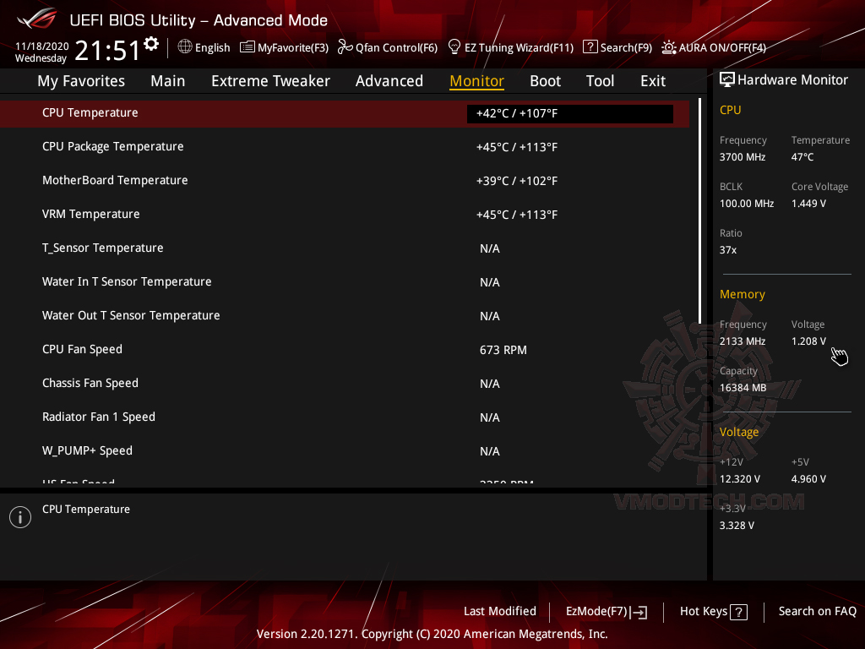Click 3700 MHz CPU frequency value
This screenshot has width=865, height=649.
click(x=742, y=157)
